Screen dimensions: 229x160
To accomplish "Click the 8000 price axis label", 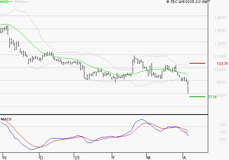I will click(222, 95).
